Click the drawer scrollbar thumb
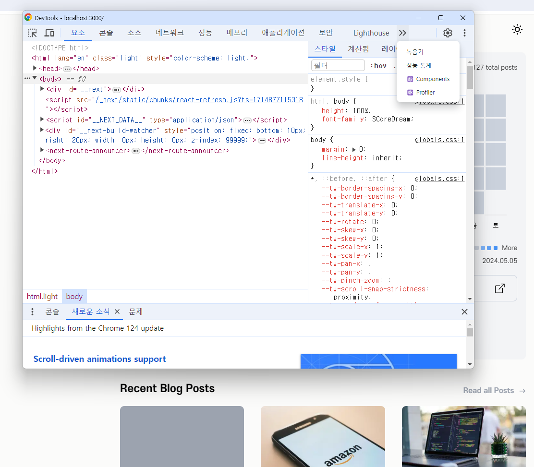 (x=470, y=332)
